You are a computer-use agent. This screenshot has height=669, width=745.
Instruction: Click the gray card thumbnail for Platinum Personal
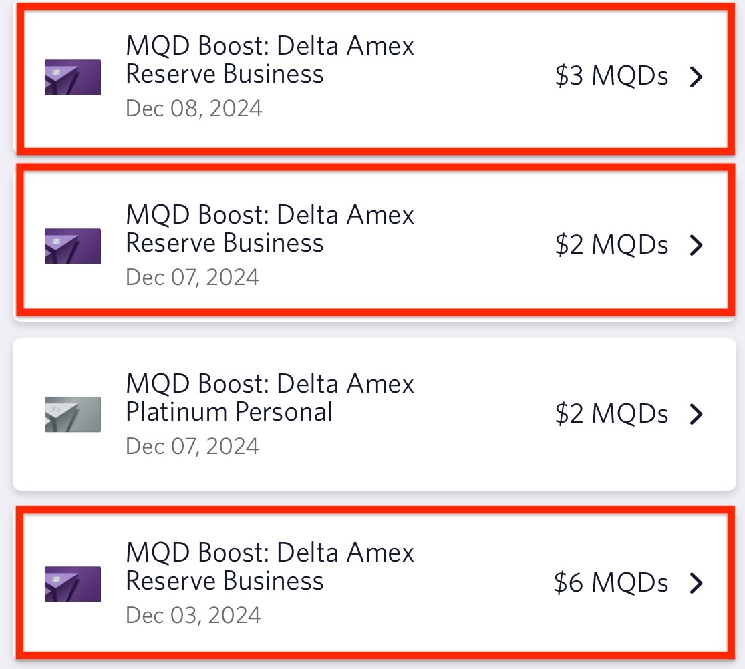[x=72, y=414]
